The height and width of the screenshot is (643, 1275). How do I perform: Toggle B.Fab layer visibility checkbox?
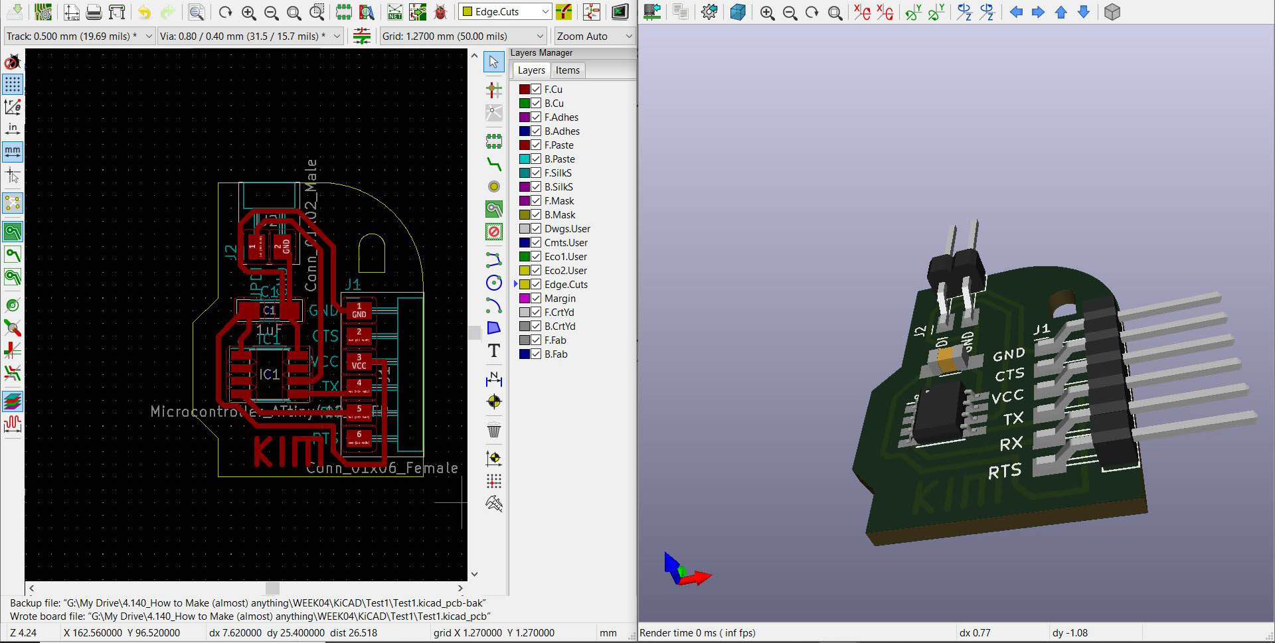click(x=536, y=354)
